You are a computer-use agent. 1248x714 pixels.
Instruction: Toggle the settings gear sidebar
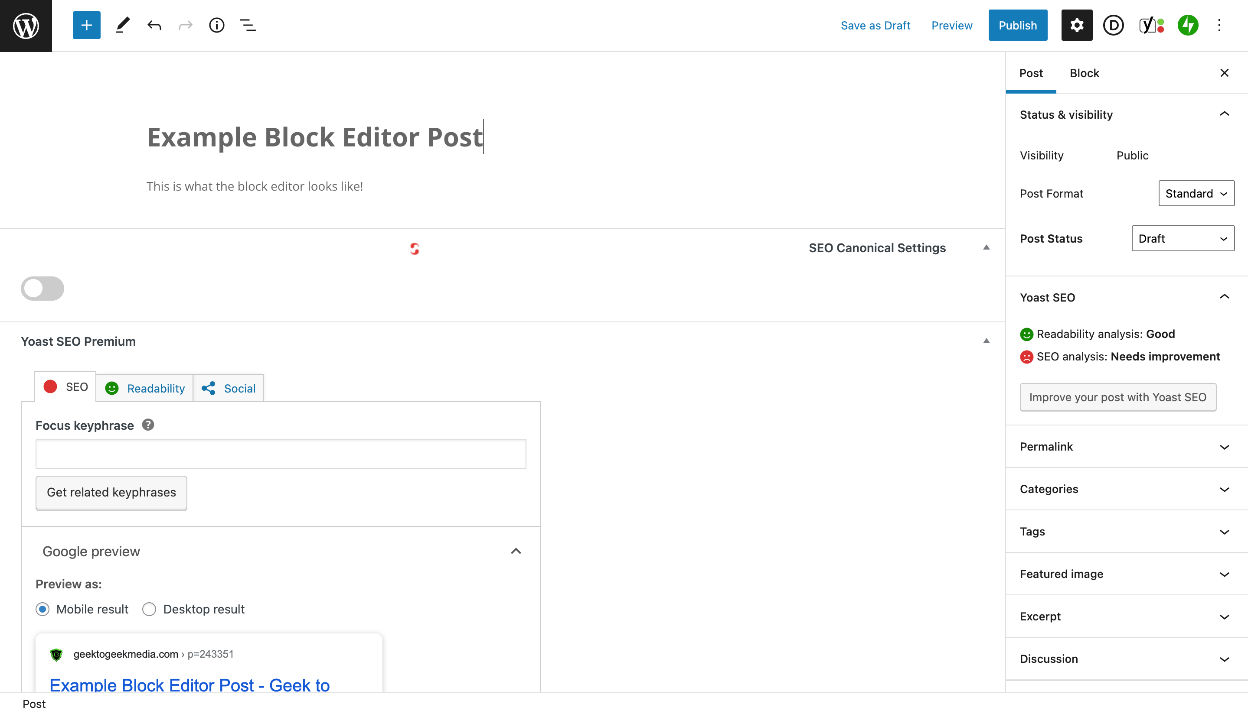click(x=1077, y=25)
